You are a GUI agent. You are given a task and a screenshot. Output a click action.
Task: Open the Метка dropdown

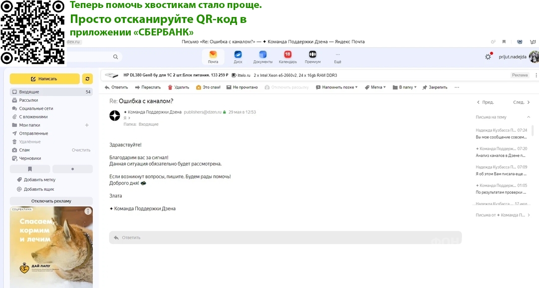(375, 87)
